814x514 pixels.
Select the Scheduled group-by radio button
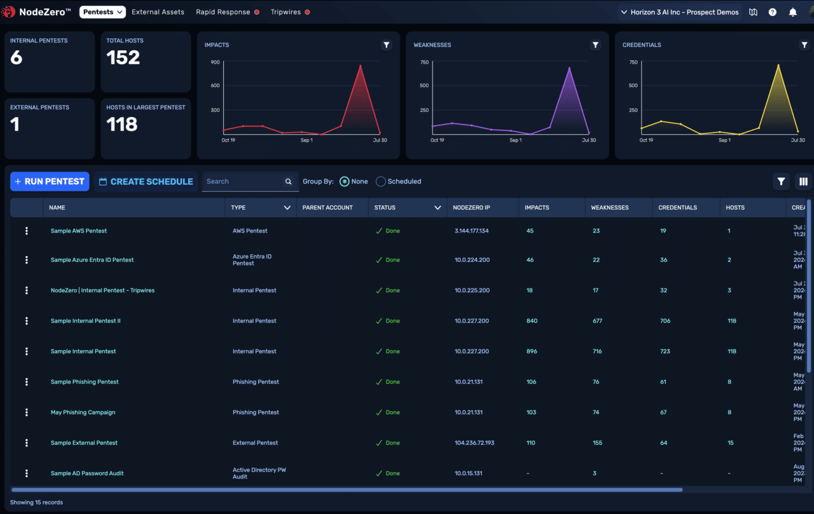[381, 181]
